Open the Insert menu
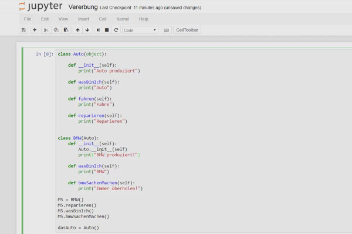The width and height of the screenshot is (352, 234). pos(83,19)
